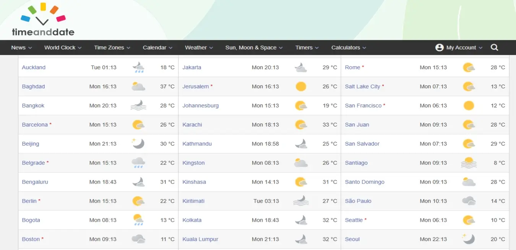The image size is (516, 250).
Task: Click Auckland's rainy night weather icon
Action: pos(138,67)
